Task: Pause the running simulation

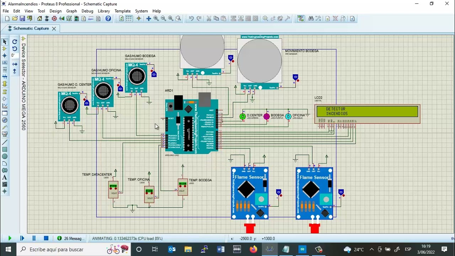Action: pos(34,239)
